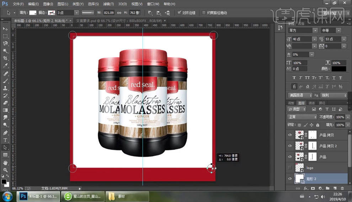Delete layer with trash icon
Viewport: 352px width, 202px height.
click(x=342, y=188)
